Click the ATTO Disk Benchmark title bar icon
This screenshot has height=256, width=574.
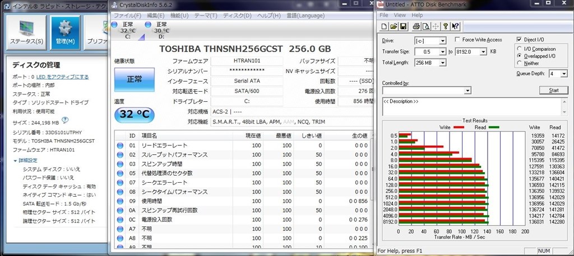[381, 4]
